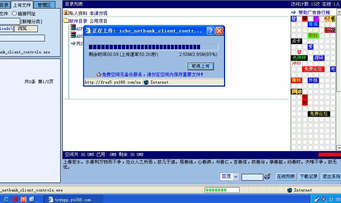Click the 新增分类 add category link
Image resolution: width=341 pixels, height=203 pixels.
[31, 21]
